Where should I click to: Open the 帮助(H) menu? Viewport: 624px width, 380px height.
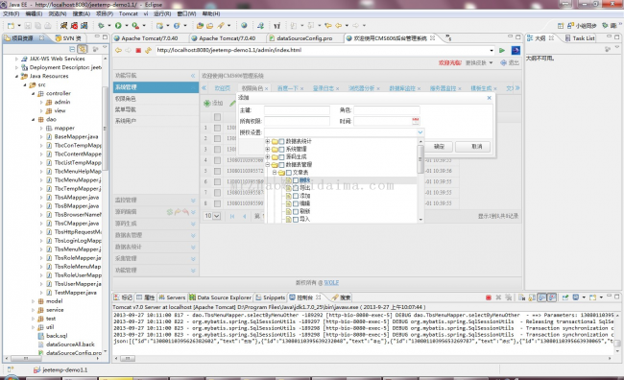(x=211, y=13)
